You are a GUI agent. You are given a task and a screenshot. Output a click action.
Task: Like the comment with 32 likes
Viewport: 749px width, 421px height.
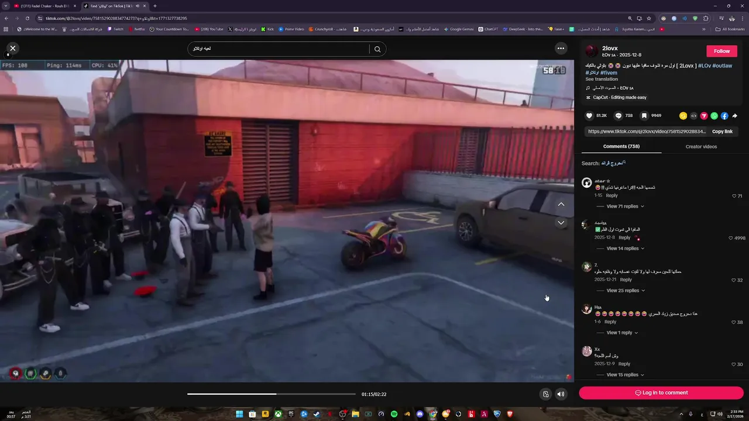tap(734, 280)
